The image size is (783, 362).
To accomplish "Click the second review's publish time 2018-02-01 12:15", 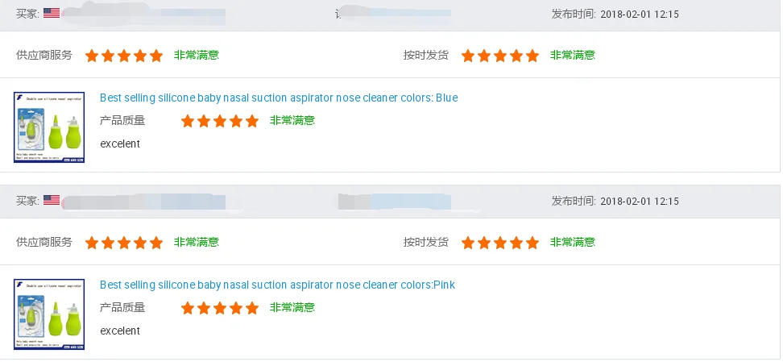I will 640,201.
